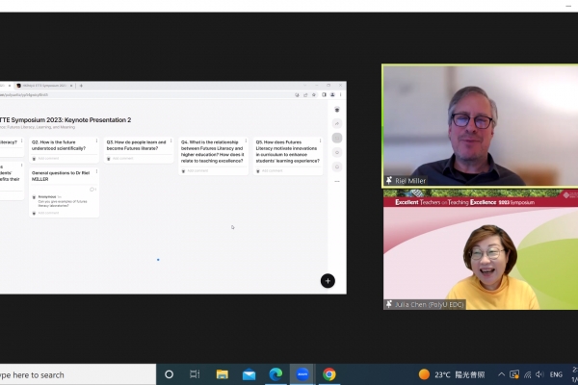
Task: Click 'Q3. How do people learn' heading
Action: (x=136, y=145)
